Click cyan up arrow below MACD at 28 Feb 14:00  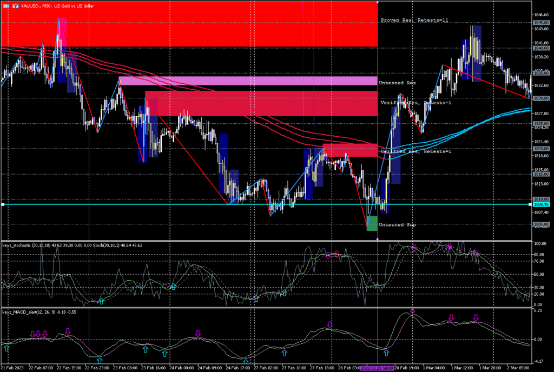click(386, 353)
